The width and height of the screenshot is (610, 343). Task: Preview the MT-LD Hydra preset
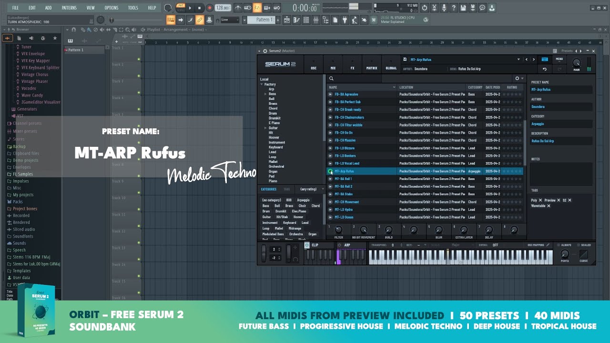(330, 210)
